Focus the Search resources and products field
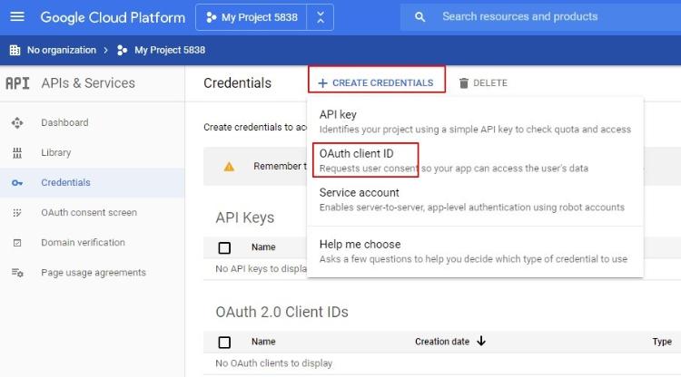Viewport: 681px width, 377px height. [541, 17]
